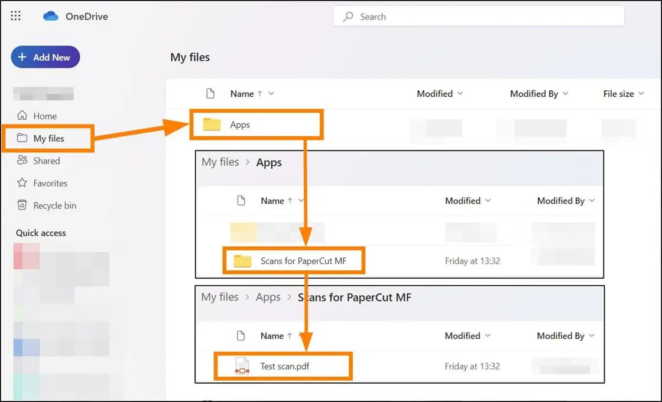The width and height of the screenshot is (662, 402).
Task: Select My files in the sidebar
Action: [48, 138]
